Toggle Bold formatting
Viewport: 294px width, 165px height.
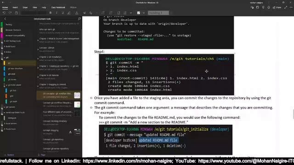pos(51,13)
